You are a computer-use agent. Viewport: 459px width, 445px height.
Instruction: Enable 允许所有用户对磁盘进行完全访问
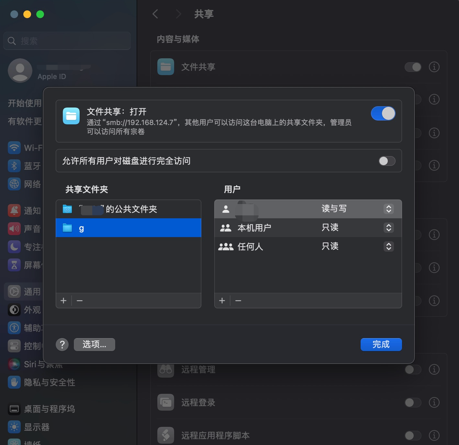coord(387,161)
